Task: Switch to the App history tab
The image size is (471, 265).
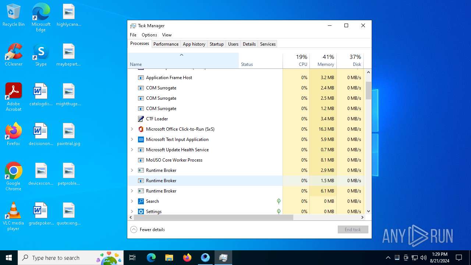Action: pyautogui.click(x=194, y=44)
